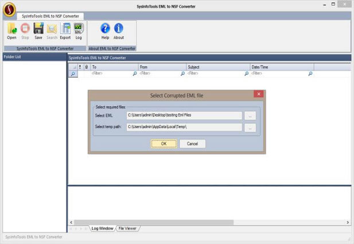Switch to the Log Window tab
This screenshot has width=354, height=244.
point(103,228)
